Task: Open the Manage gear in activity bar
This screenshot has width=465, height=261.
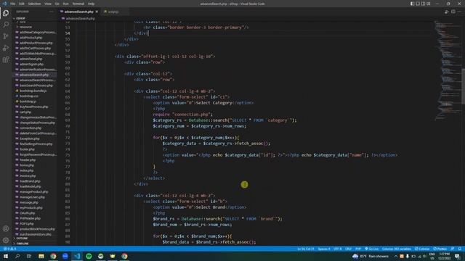Action: pos(6,240)
